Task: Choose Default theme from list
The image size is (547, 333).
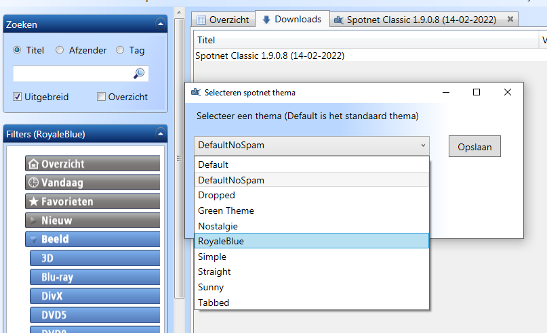Action: click(x=312, y=164)
